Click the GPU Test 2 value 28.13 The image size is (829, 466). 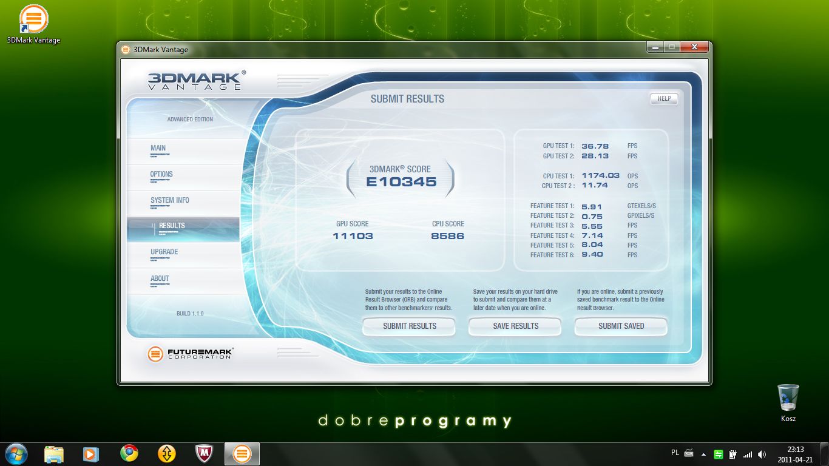click(x=595, y=156)
